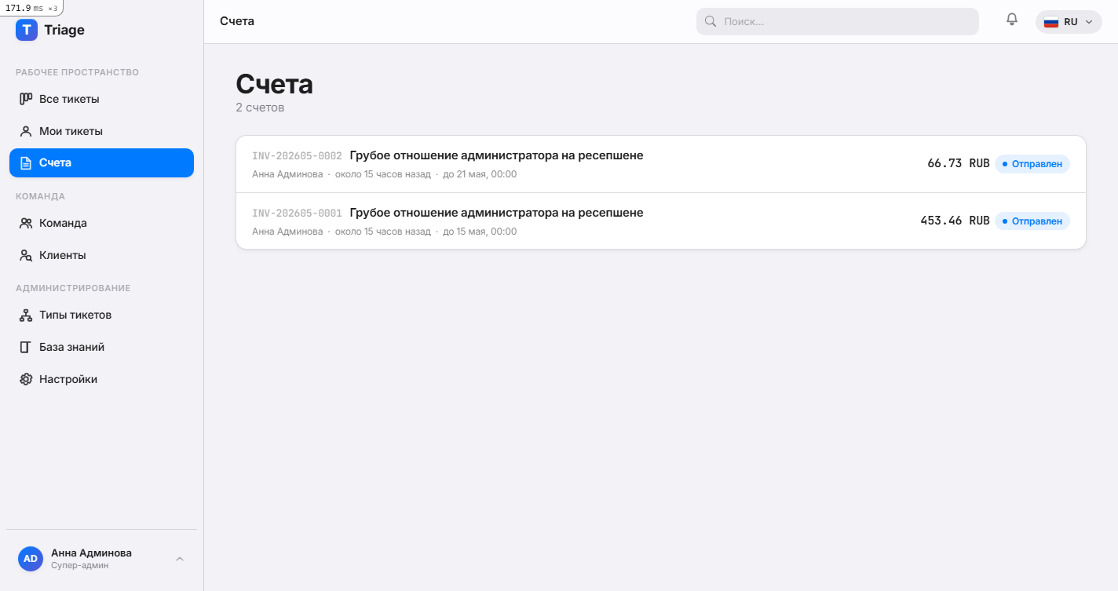Click the AD user avatar
The image size is (1118, 591).
[31, 559]
